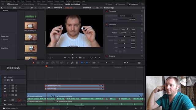The image size is (196, 110).
Task: Mute audio with the speaker icon
Action: (125, 63)
